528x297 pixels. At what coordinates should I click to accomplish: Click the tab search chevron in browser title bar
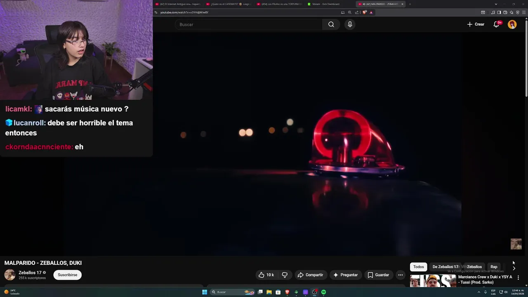[x=496, y=4]
